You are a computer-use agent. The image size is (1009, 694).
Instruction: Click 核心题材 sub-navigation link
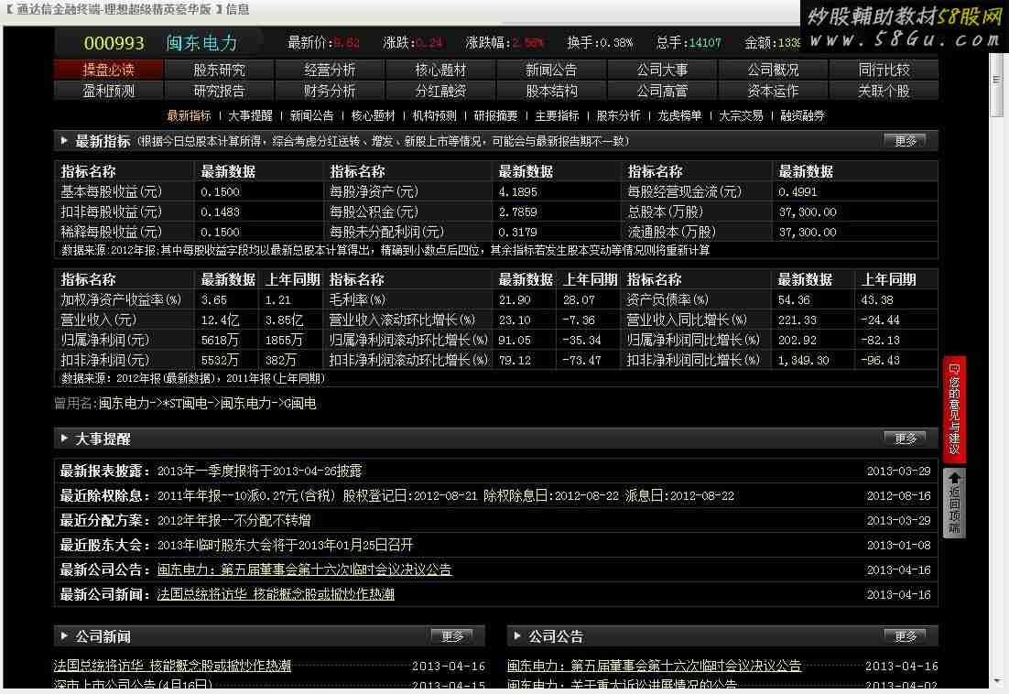coord(374,115)
